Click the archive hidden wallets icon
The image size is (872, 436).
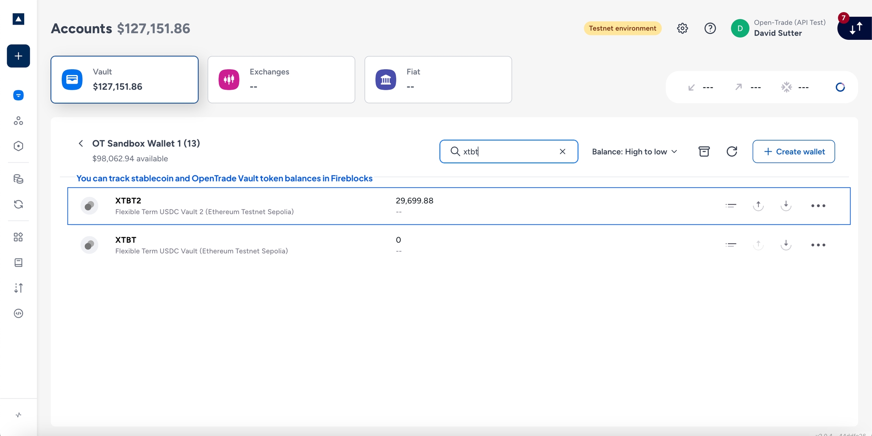(x=704, y=152)
